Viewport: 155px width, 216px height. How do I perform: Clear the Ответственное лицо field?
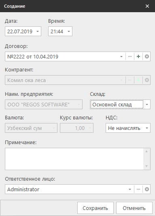pos(147,189)
